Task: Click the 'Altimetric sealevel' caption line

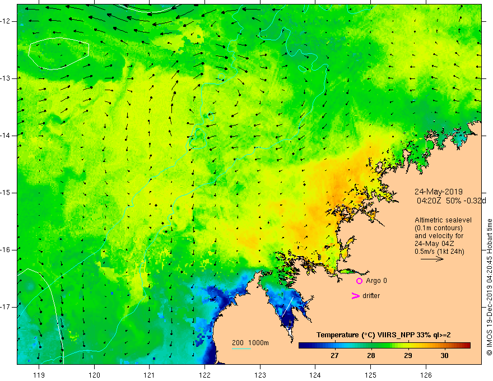Action: [443, 220]
